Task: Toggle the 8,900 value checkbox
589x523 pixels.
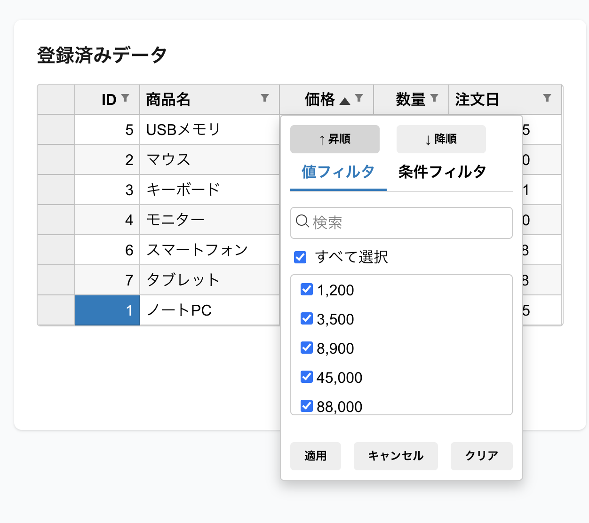Action: click(x=307, y=348)
